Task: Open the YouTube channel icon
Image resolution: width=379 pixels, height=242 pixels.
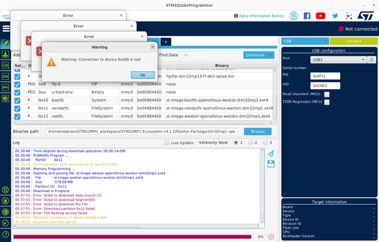Action: point(321,16)
